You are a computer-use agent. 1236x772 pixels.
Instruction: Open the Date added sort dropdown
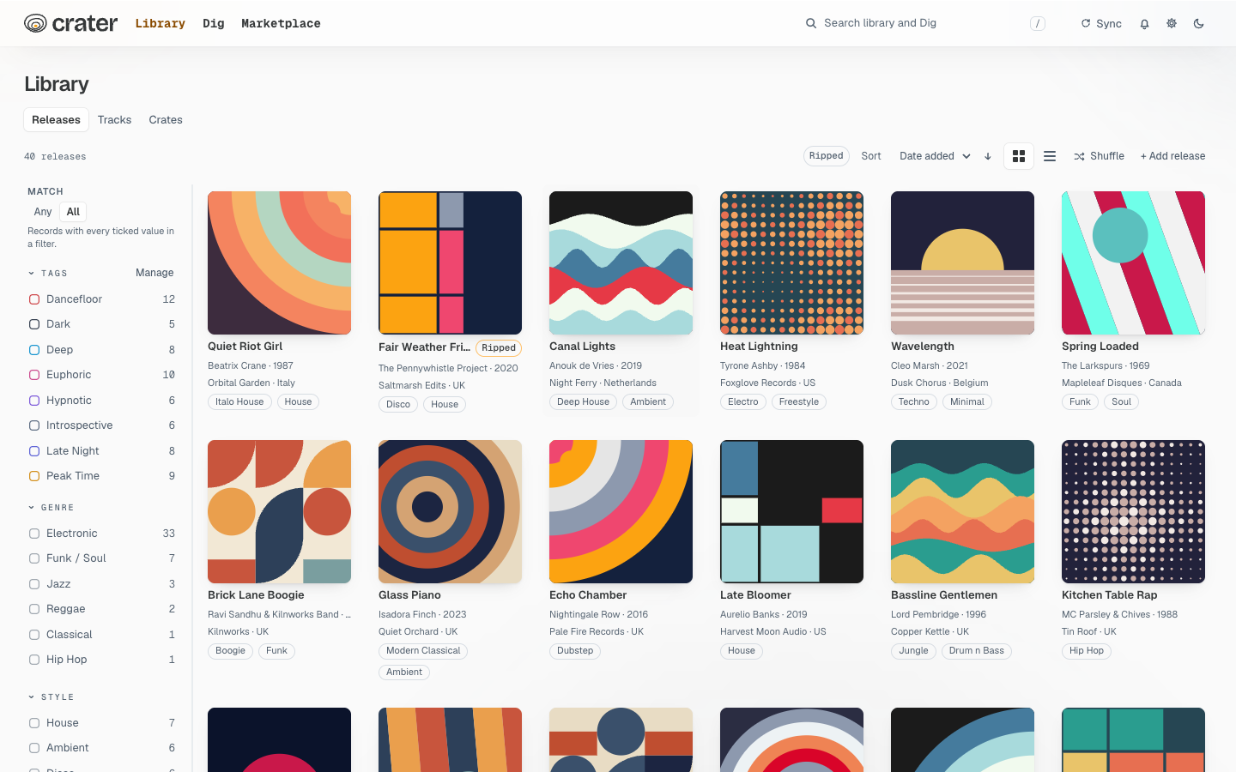pos(935,156)
